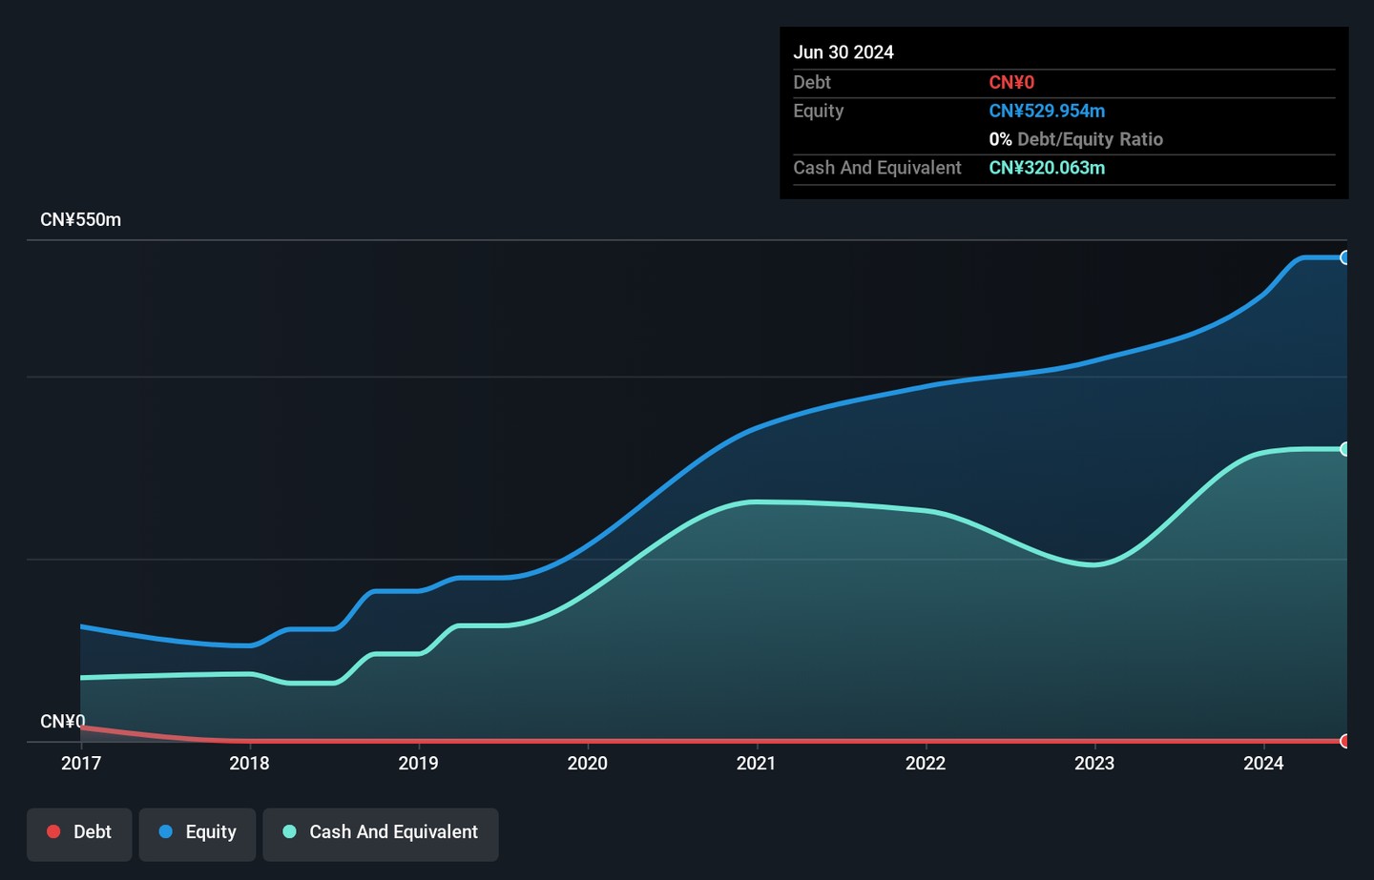The width and height of the screenshot is (1374, 880).
Task: Select the 2023 x-axis label
Action: tap(1093, 763)
